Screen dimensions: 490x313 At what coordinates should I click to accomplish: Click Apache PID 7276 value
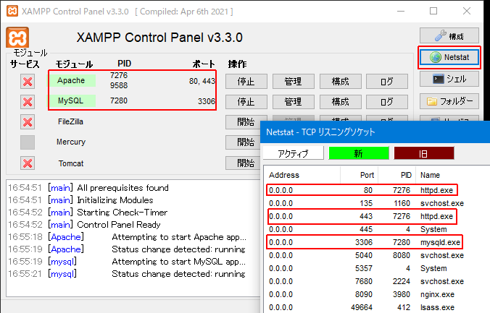[119, 75]
